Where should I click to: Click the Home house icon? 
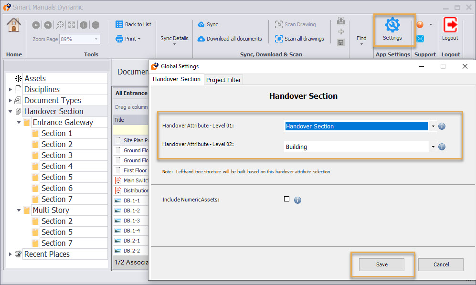click(x=14, y=25)
